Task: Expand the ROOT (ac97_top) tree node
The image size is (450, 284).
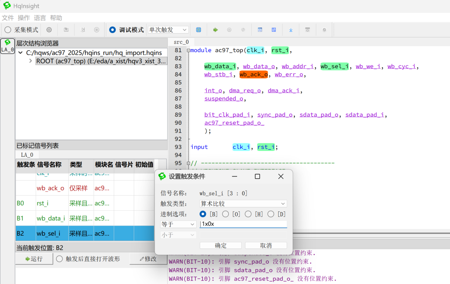Action: tap(30, 60)
